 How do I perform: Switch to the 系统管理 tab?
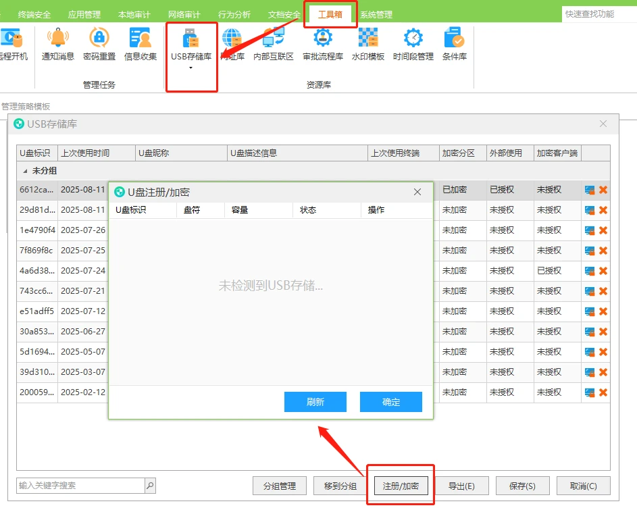[376, 15]
